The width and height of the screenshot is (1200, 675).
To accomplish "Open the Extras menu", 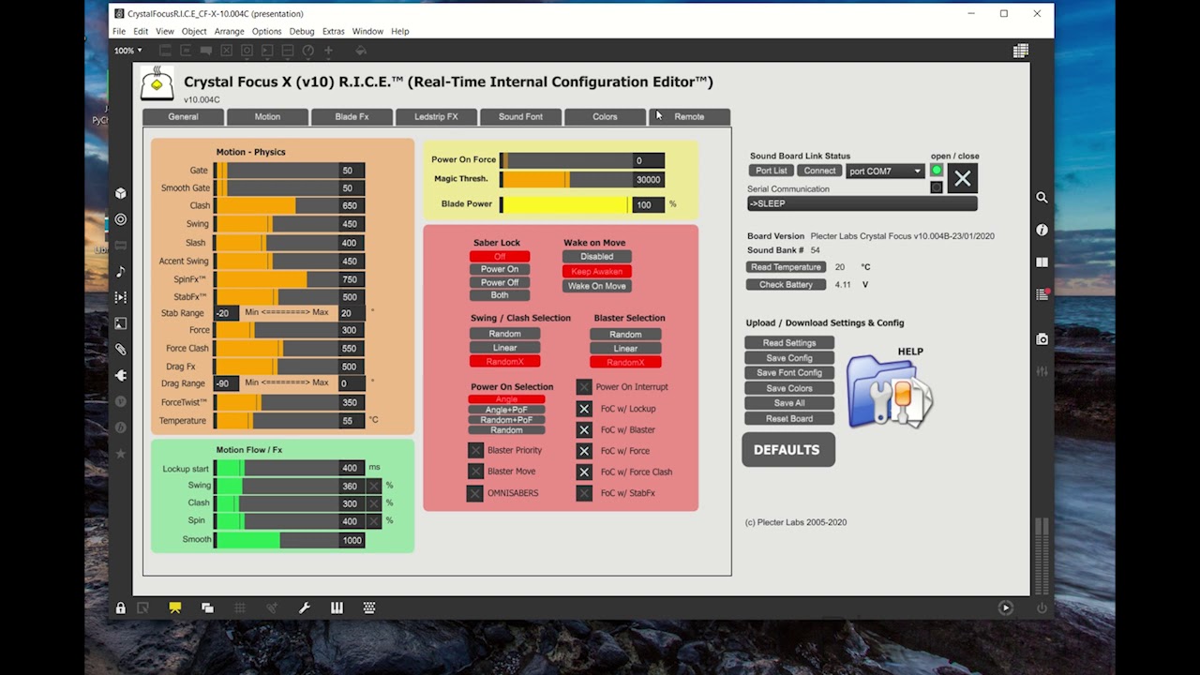I will tap(334, 31).
